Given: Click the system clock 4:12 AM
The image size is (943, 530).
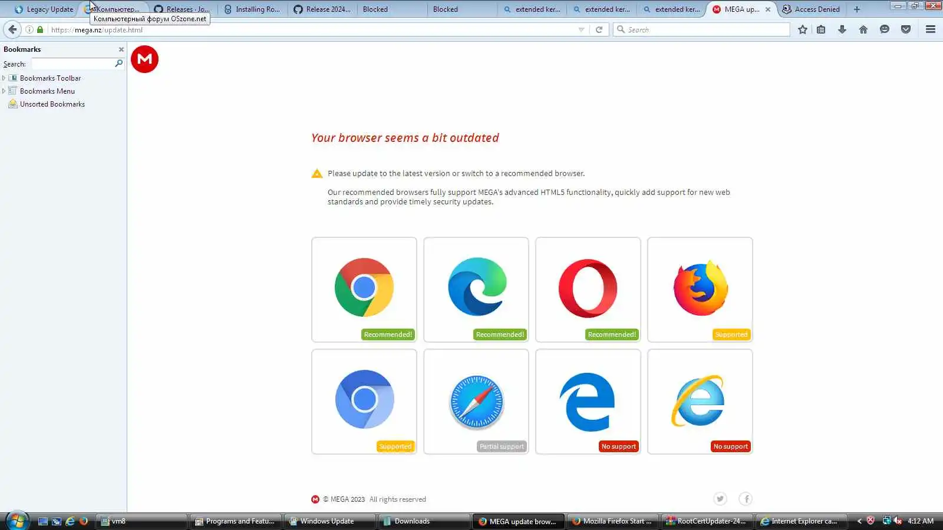Looking at the screenshot, I should (921, 521).
